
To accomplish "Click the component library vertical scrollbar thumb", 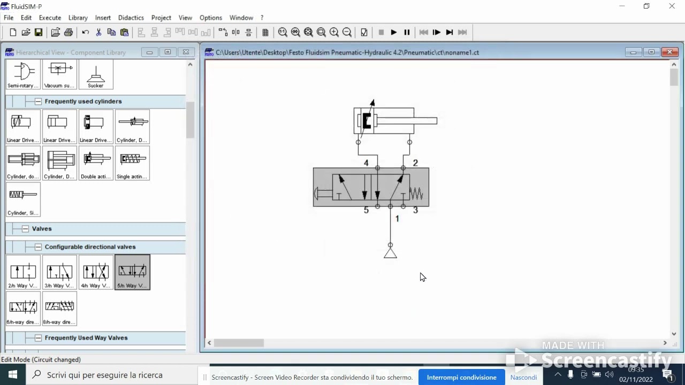I will 190,120.
